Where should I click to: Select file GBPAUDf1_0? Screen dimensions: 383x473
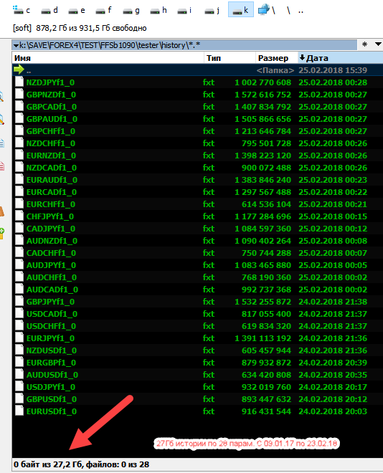(x=197, y=119)
